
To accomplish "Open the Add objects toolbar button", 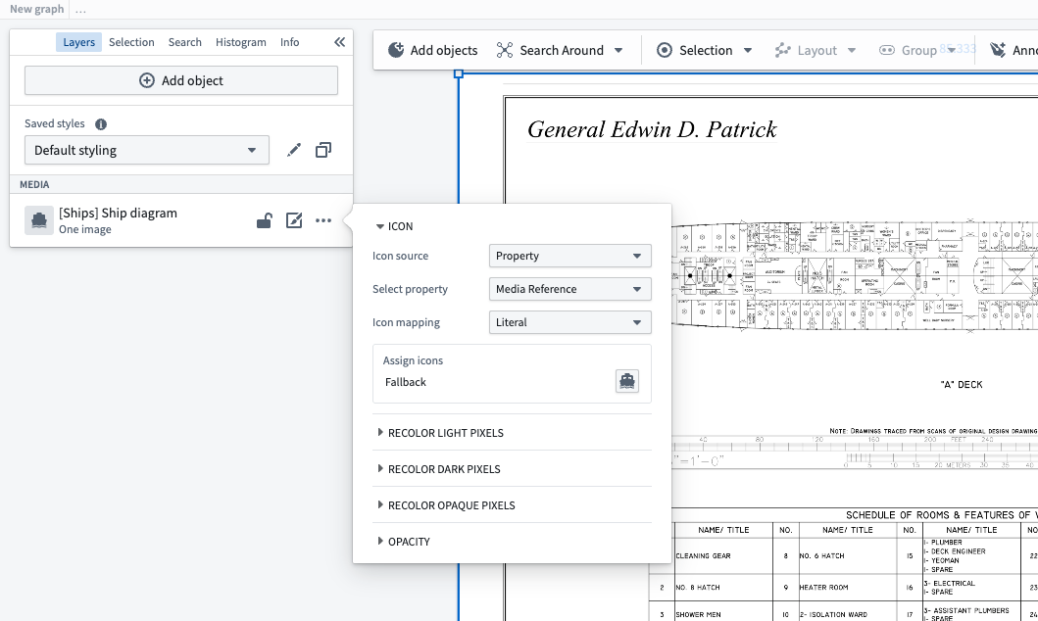I will point(433,50).
